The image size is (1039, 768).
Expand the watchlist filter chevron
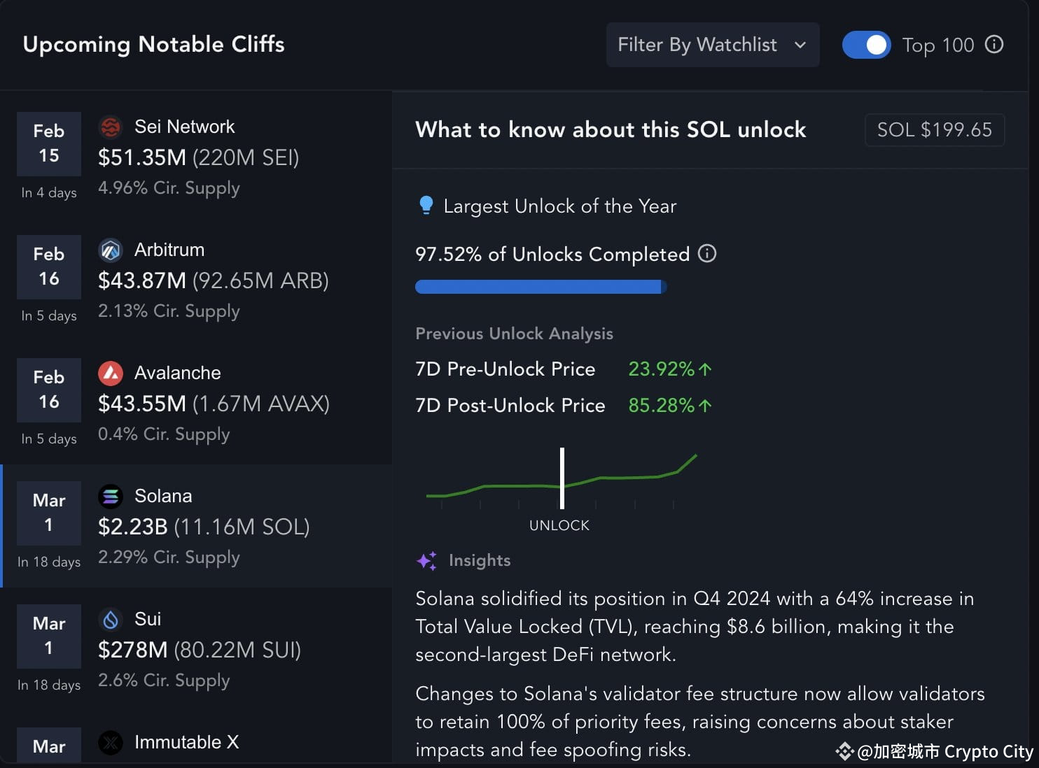coord(800,45)
